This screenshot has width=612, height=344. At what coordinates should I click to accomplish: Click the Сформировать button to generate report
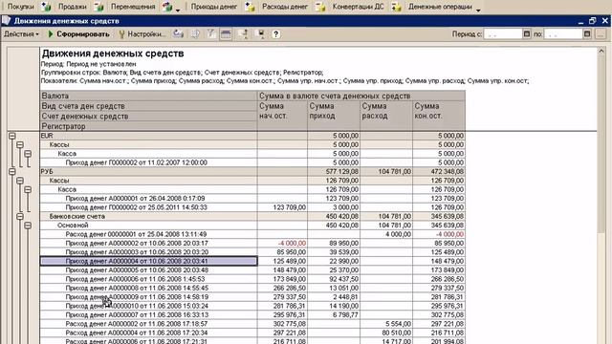pyautogui.click(x=78, y=34)
